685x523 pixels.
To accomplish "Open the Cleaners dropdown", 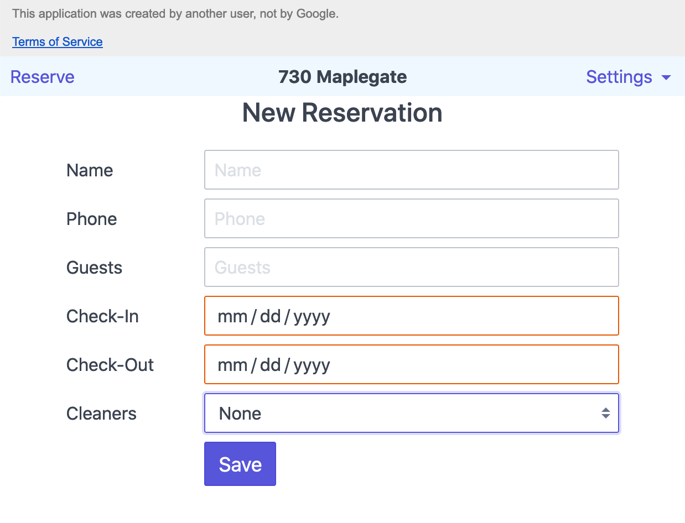I will [x=412, y=413].
